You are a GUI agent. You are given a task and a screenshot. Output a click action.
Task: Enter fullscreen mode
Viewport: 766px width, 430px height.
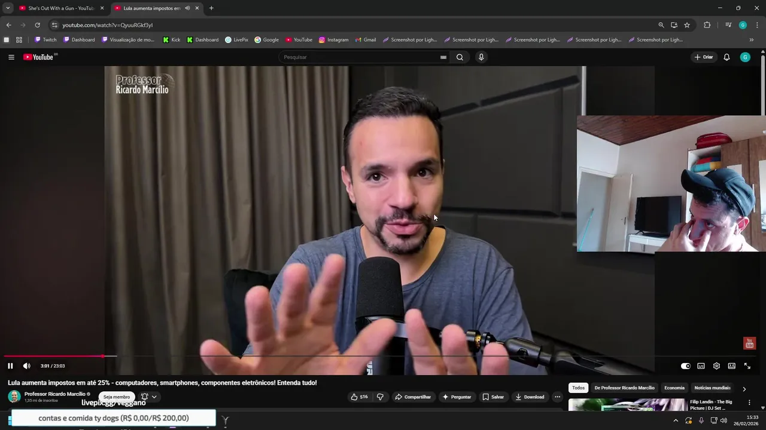click(747, 366)
